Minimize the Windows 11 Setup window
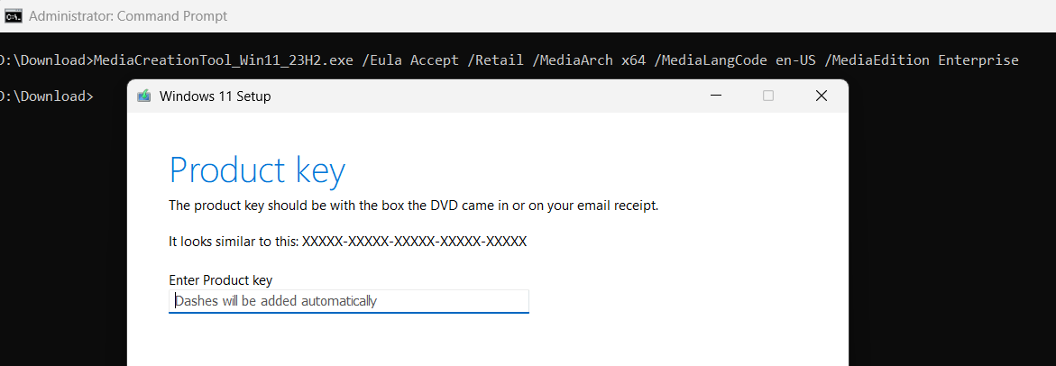This screenshot has width=1056, height=366. click(716, 96)
